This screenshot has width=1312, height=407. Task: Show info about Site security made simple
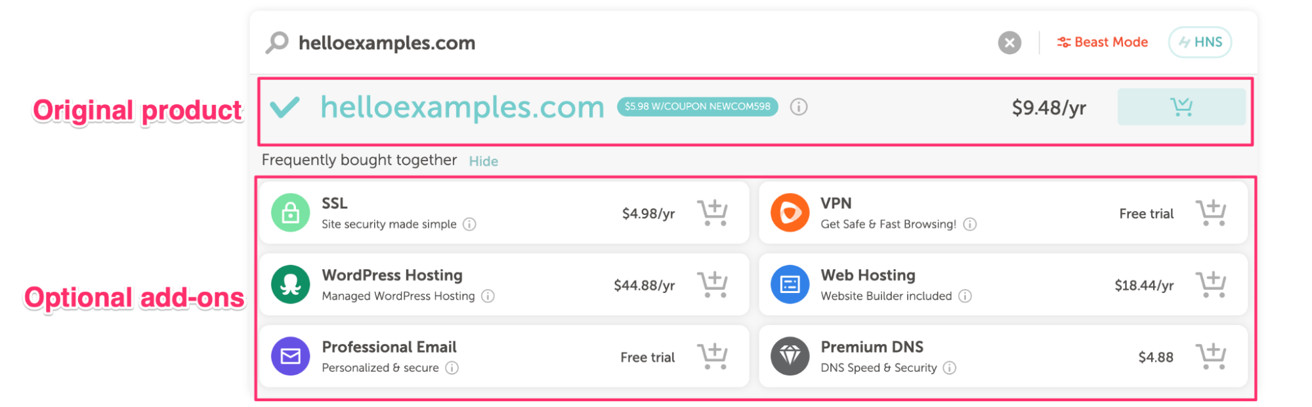click(469, 223)
